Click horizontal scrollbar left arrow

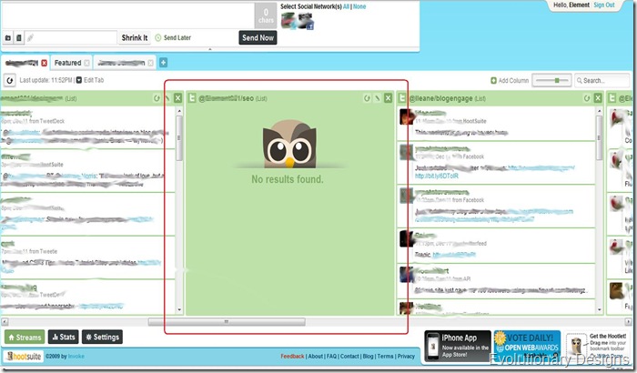[x=4, y=322]
